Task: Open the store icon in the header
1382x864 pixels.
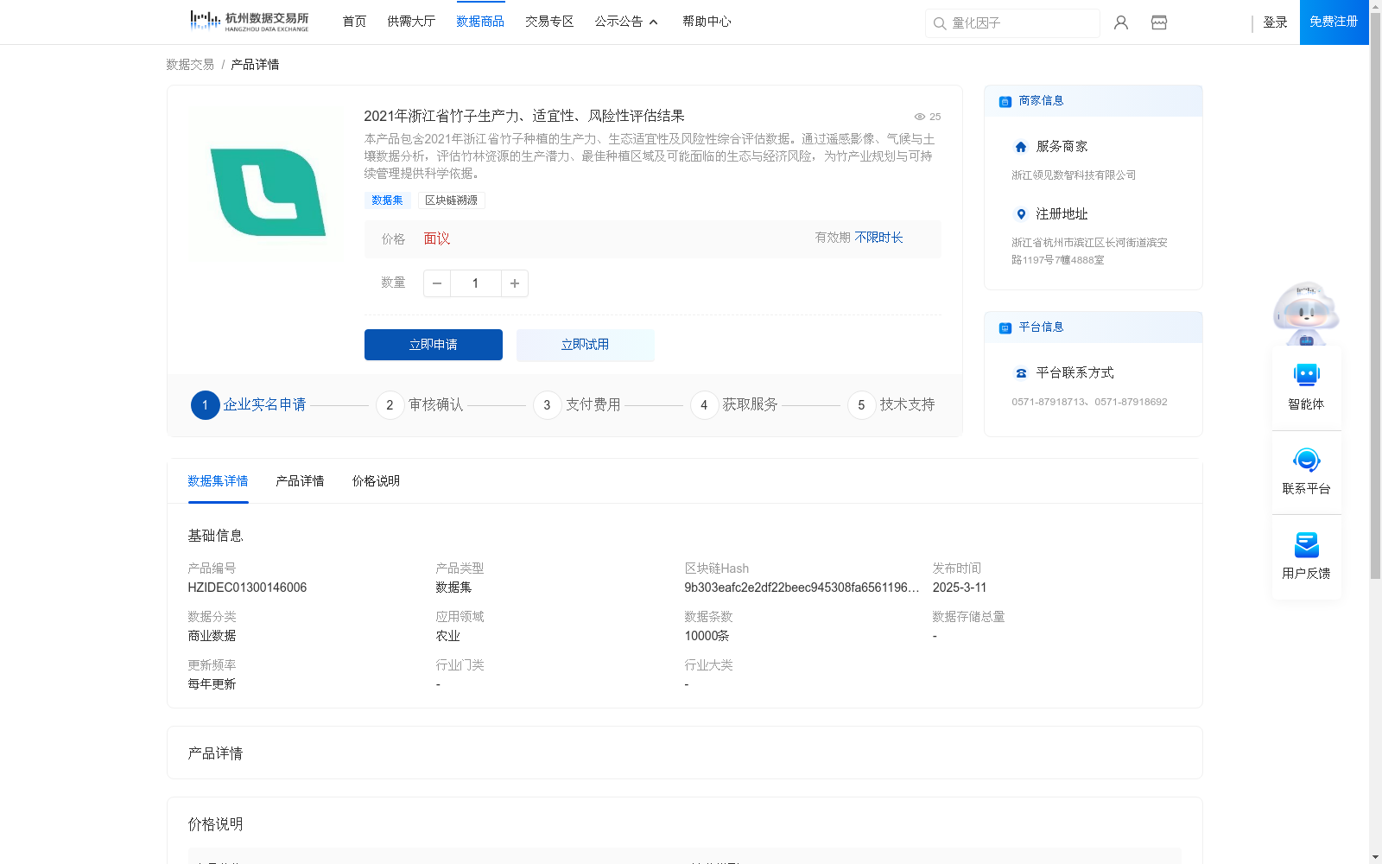Action: pos(1159,22)
